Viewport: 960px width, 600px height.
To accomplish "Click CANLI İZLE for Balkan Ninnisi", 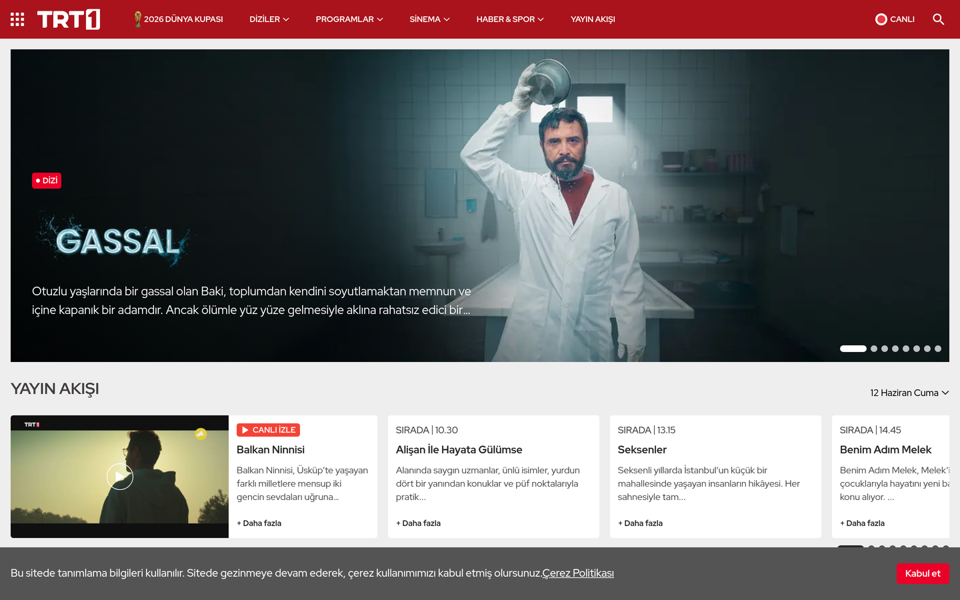I will pyautogui.click(x=268, y=430).
